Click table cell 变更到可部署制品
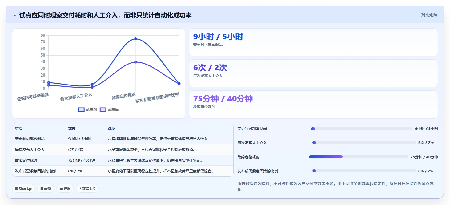Image resolution: width=450 pixels, height=205 pixels. [x=30, y=139]
